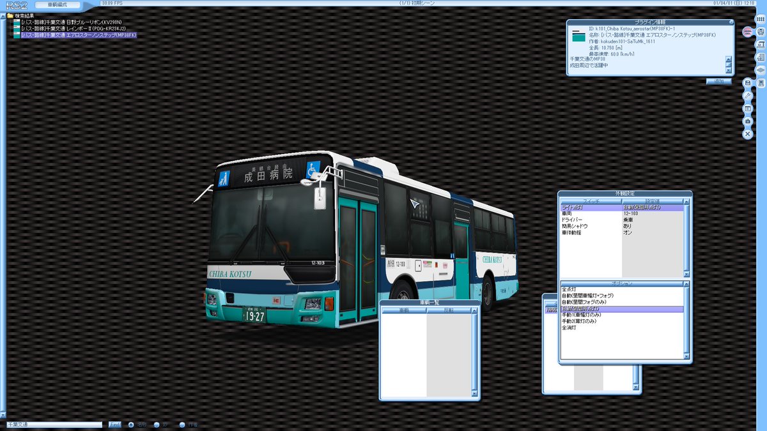Select 日野ブルーリボン(KV290N) in search results

(x=71, y=22)
